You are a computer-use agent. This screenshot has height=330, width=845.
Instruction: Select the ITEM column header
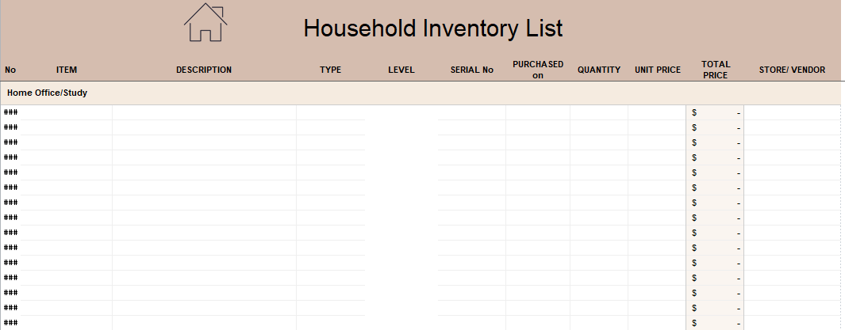pyautogui.click(x=67, y=70)
